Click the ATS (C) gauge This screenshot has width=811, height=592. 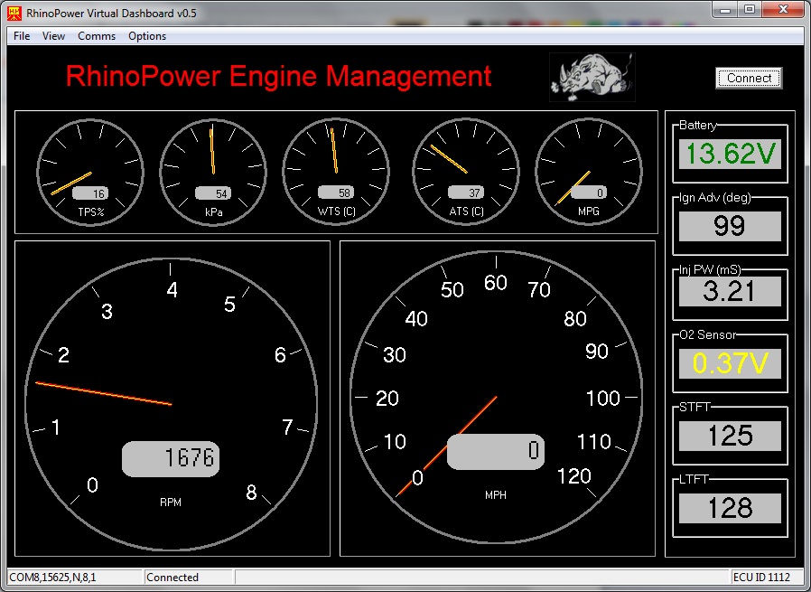[466, 172]
